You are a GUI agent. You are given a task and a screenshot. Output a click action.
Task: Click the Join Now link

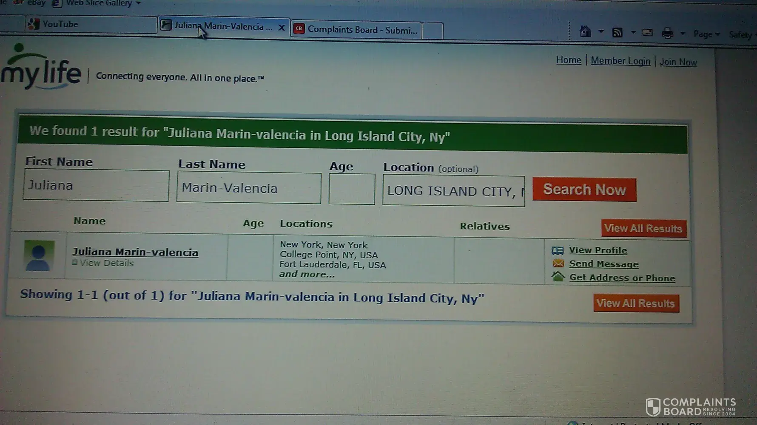(678, 62)
